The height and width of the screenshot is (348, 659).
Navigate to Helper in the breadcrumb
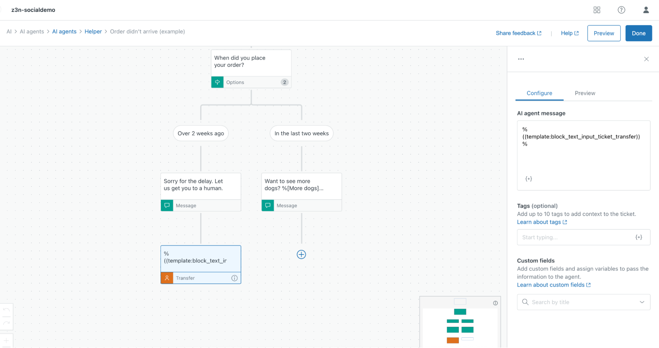[x=93, y=32]
